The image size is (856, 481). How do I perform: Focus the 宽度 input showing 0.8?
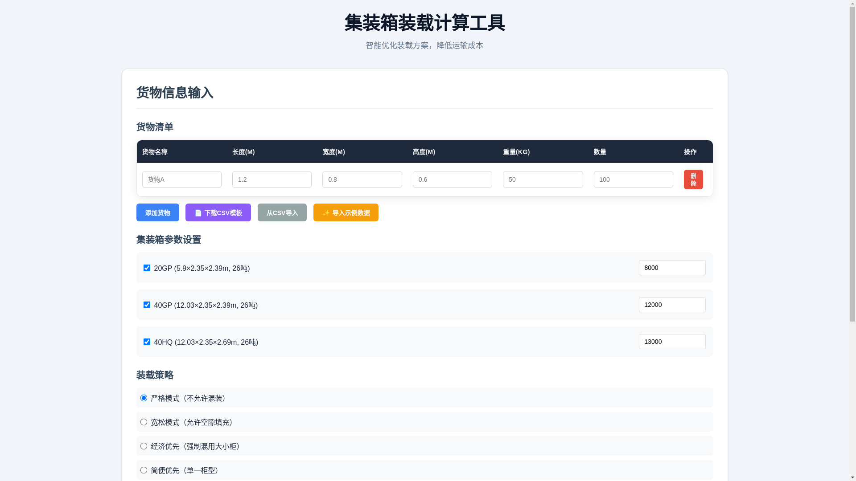point(362,179)
